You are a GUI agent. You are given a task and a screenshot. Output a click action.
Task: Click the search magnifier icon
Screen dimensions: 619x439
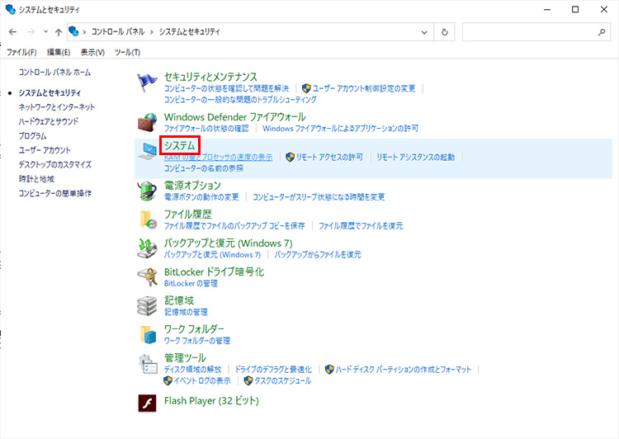click(x=602, y=32)
